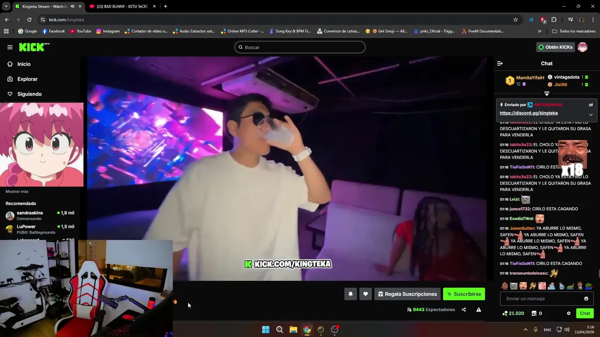Open the discord.gg/kingteka link
Screen dimensions: 600x337
[528, 113]
